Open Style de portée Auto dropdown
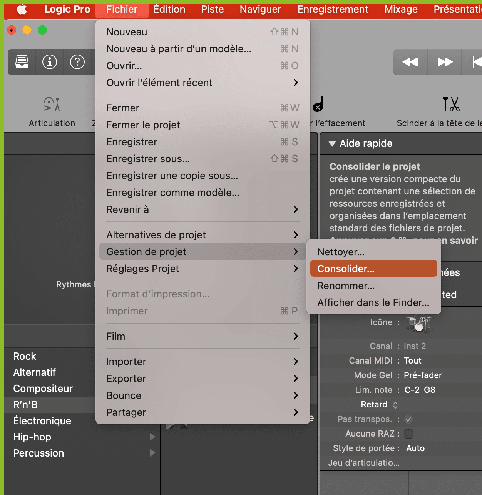Viewport: 482px width, 495px height. [415, 448]
